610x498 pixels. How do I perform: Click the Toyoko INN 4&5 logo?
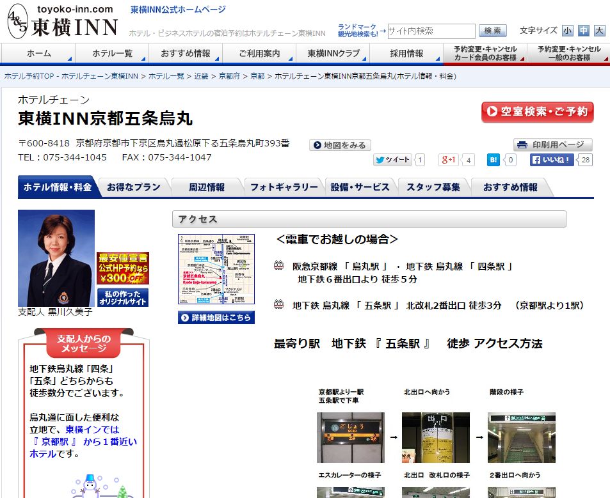62,21
